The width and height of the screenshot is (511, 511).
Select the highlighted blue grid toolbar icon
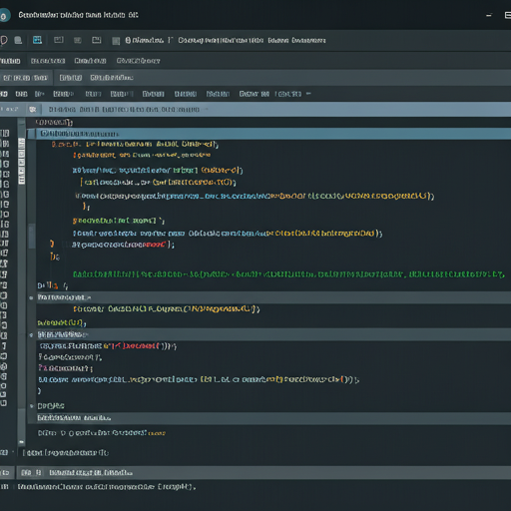point(37,40)
